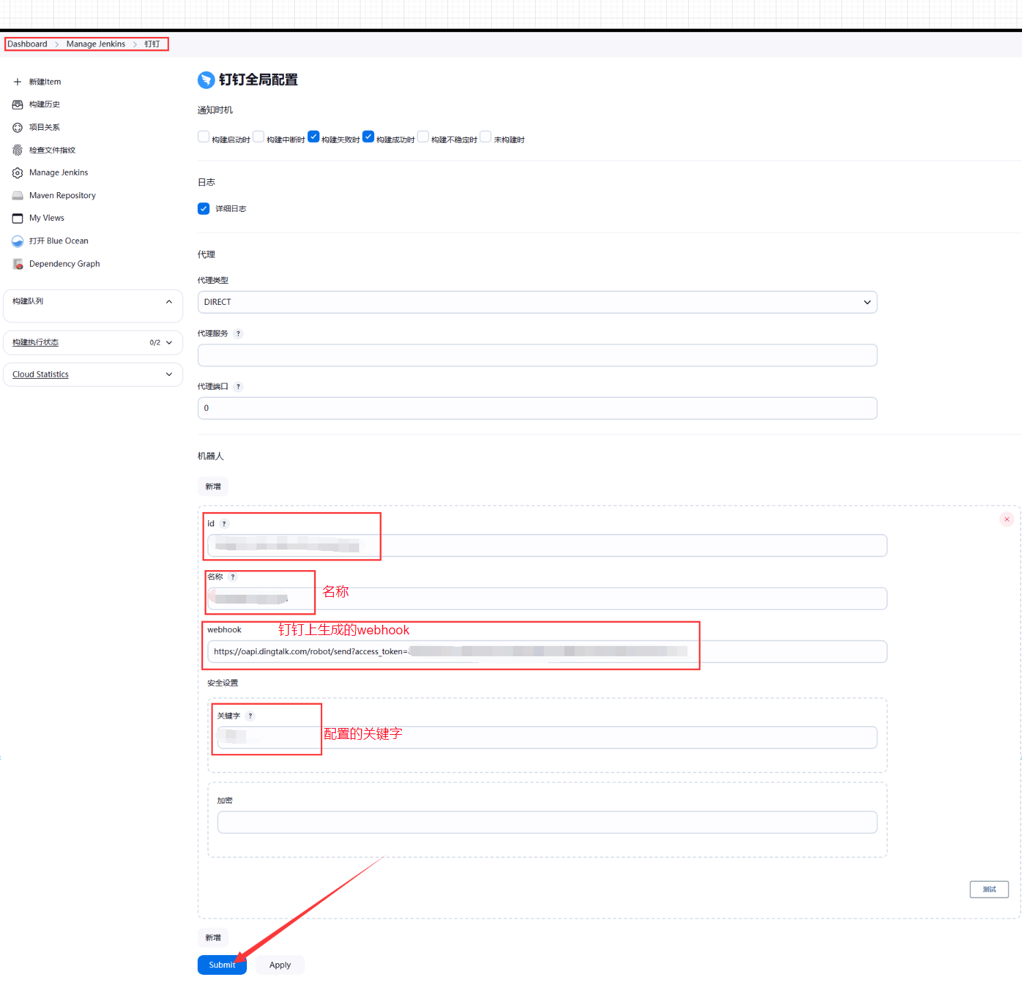Viewport: 1022px width, 996px height.
Task: Enable 构建启动时 notification checkbox
Action: [x=204, y=137]
